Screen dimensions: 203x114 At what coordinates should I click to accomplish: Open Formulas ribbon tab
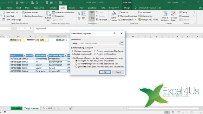(52, 8)
